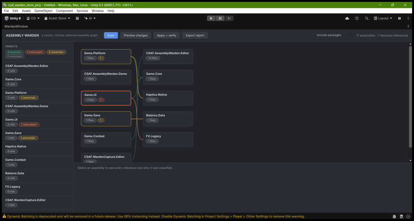Click the Scan button

click(111, 35)
